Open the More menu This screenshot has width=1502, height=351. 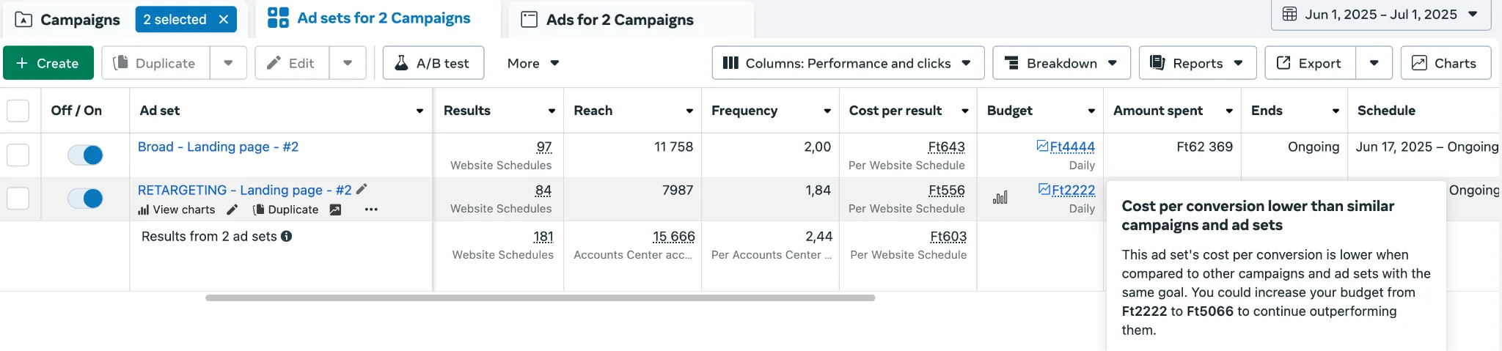point(533,63)
